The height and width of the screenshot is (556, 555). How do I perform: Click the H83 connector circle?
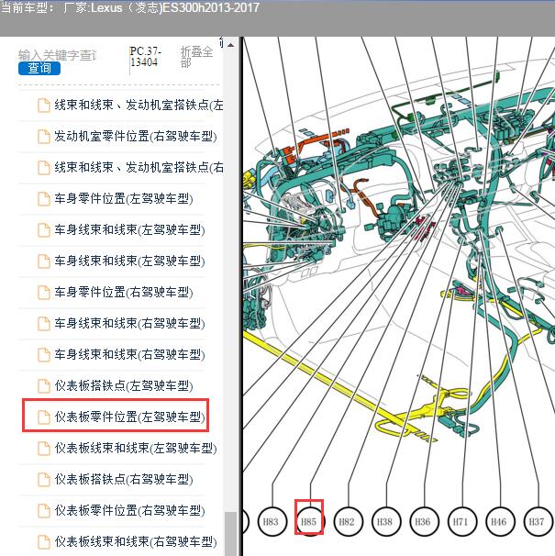point(271,522)
